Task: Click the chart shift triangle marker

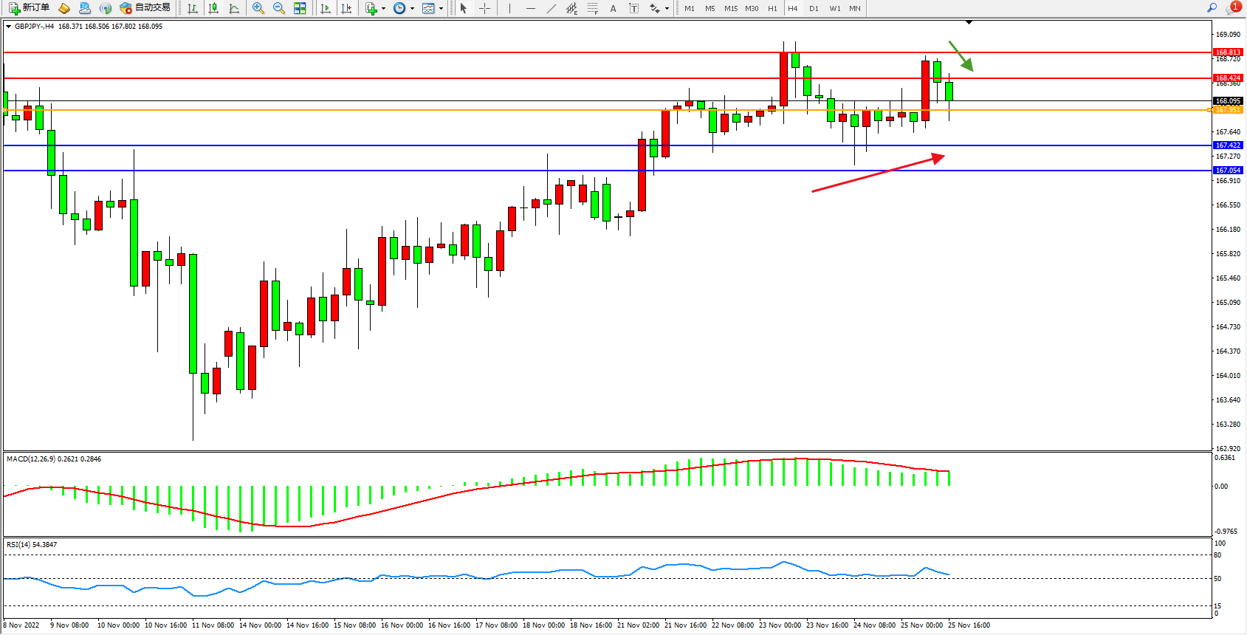Action: [969, 23]
